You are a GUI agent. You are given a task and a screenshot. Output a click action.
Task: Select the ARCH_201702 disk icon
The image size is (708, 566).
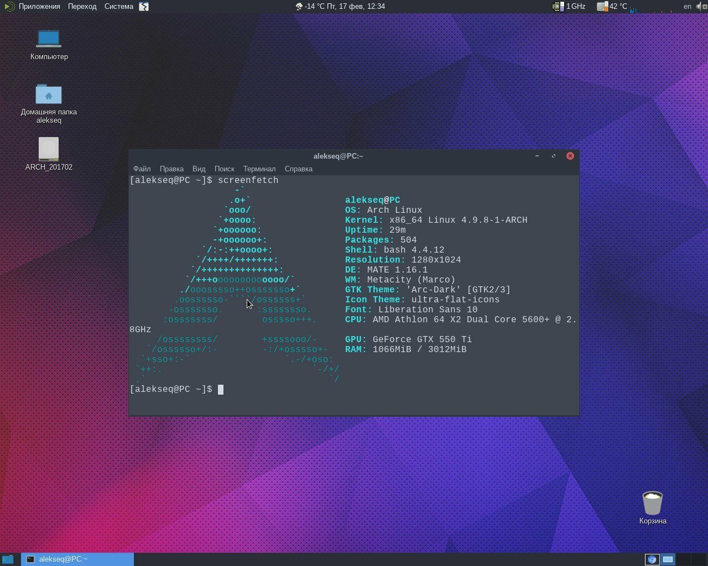[49, 149]
